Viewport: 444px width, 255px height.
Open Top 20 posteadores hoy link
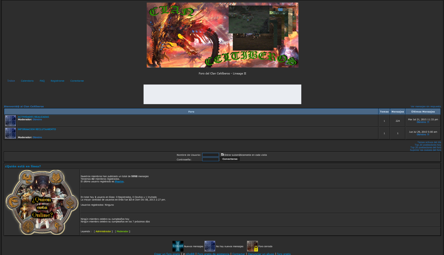(428, 145)
